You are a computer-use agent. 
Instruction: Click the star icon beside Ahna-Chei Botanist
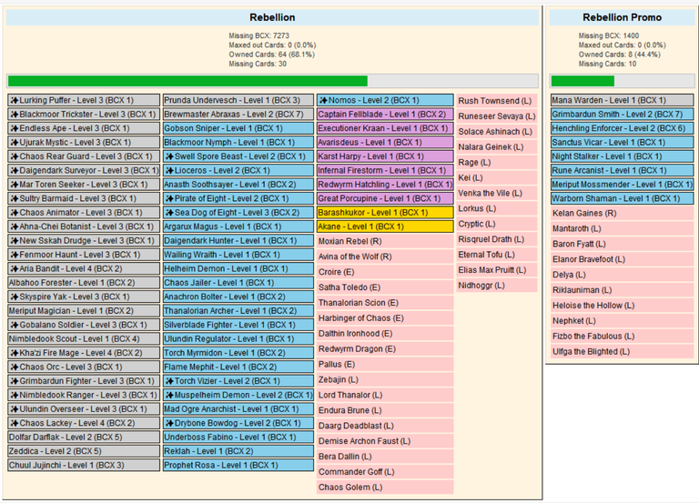(x=15, y=226)
